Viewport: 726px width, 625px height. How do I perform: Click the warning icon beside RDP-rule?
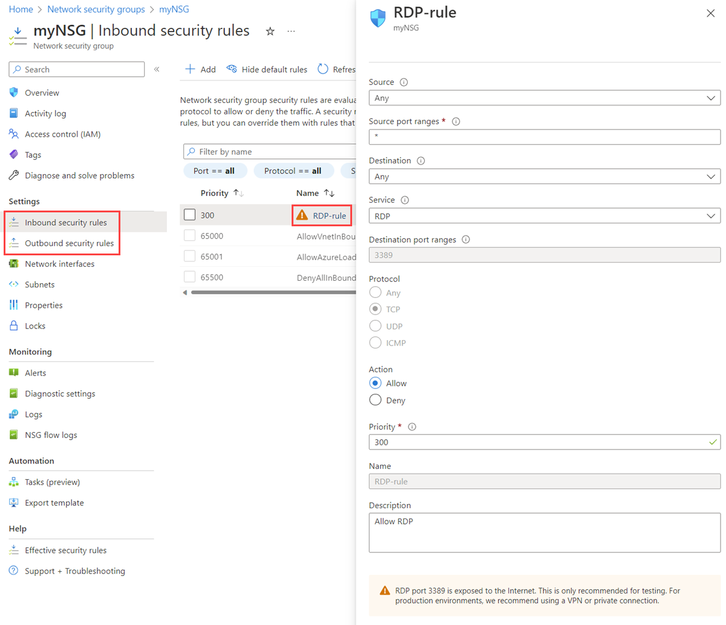click(301, 215)
